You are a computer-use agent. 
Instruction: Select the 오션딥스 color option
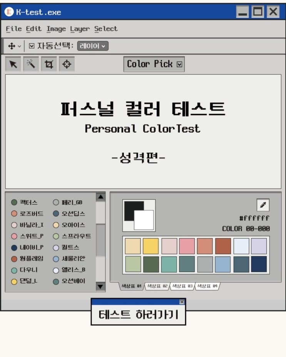[69, 214]
